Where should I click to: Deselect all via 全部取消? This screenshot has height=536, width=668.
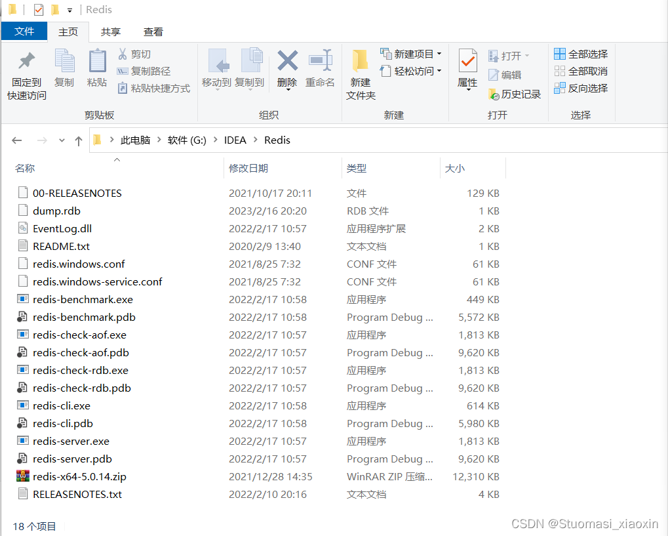pos(581,72)
